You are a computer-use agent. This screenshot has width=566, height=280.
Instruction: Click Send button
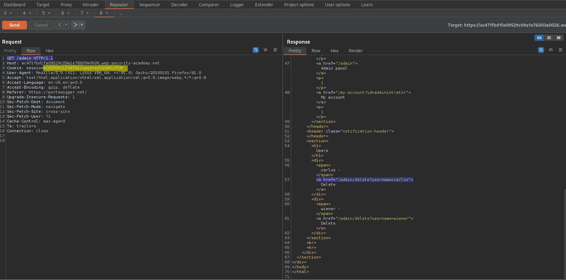coord(14,25)
